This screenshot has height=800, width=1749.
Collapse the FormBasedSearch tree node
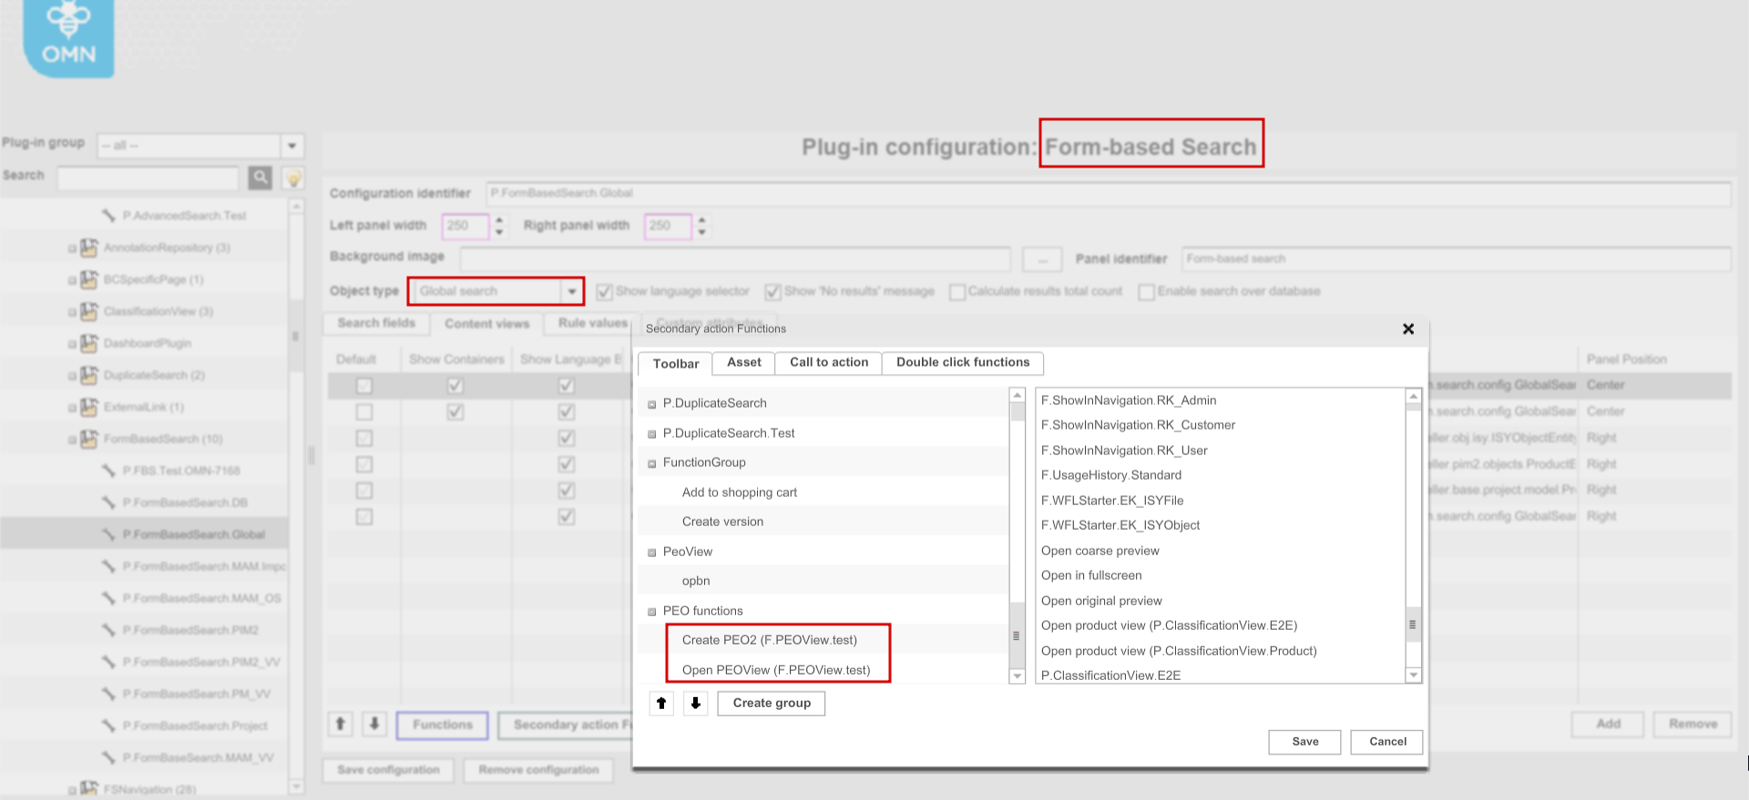point(72,440)
